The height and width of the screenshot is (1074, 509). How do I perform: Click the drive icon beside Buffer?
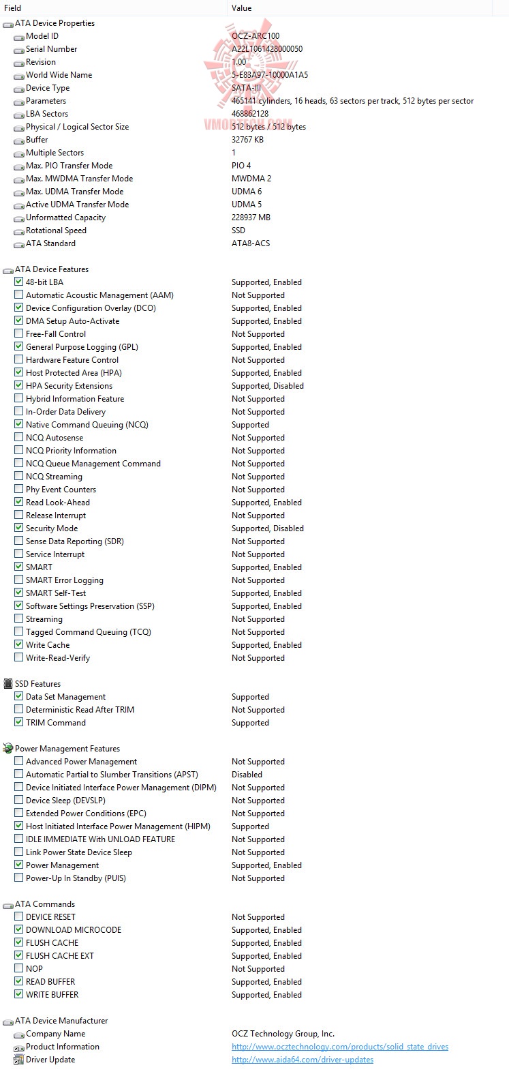point(19,140)
